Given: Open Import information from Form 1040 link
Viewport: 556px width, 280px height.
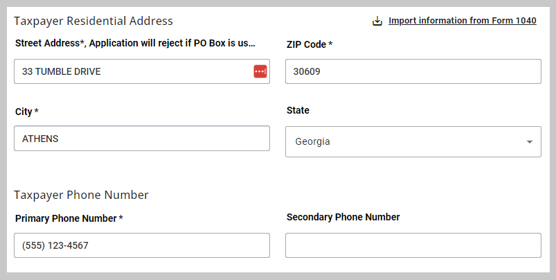Looking at the screenshot, I should [463, 21].
